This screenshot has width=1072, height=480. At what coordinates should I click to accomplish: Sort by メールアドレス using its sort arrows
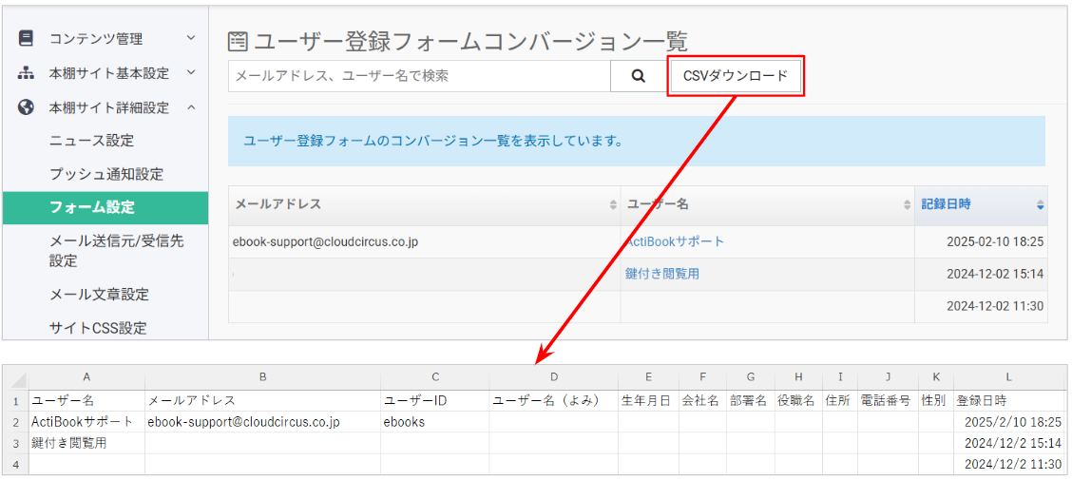(613, 204)
